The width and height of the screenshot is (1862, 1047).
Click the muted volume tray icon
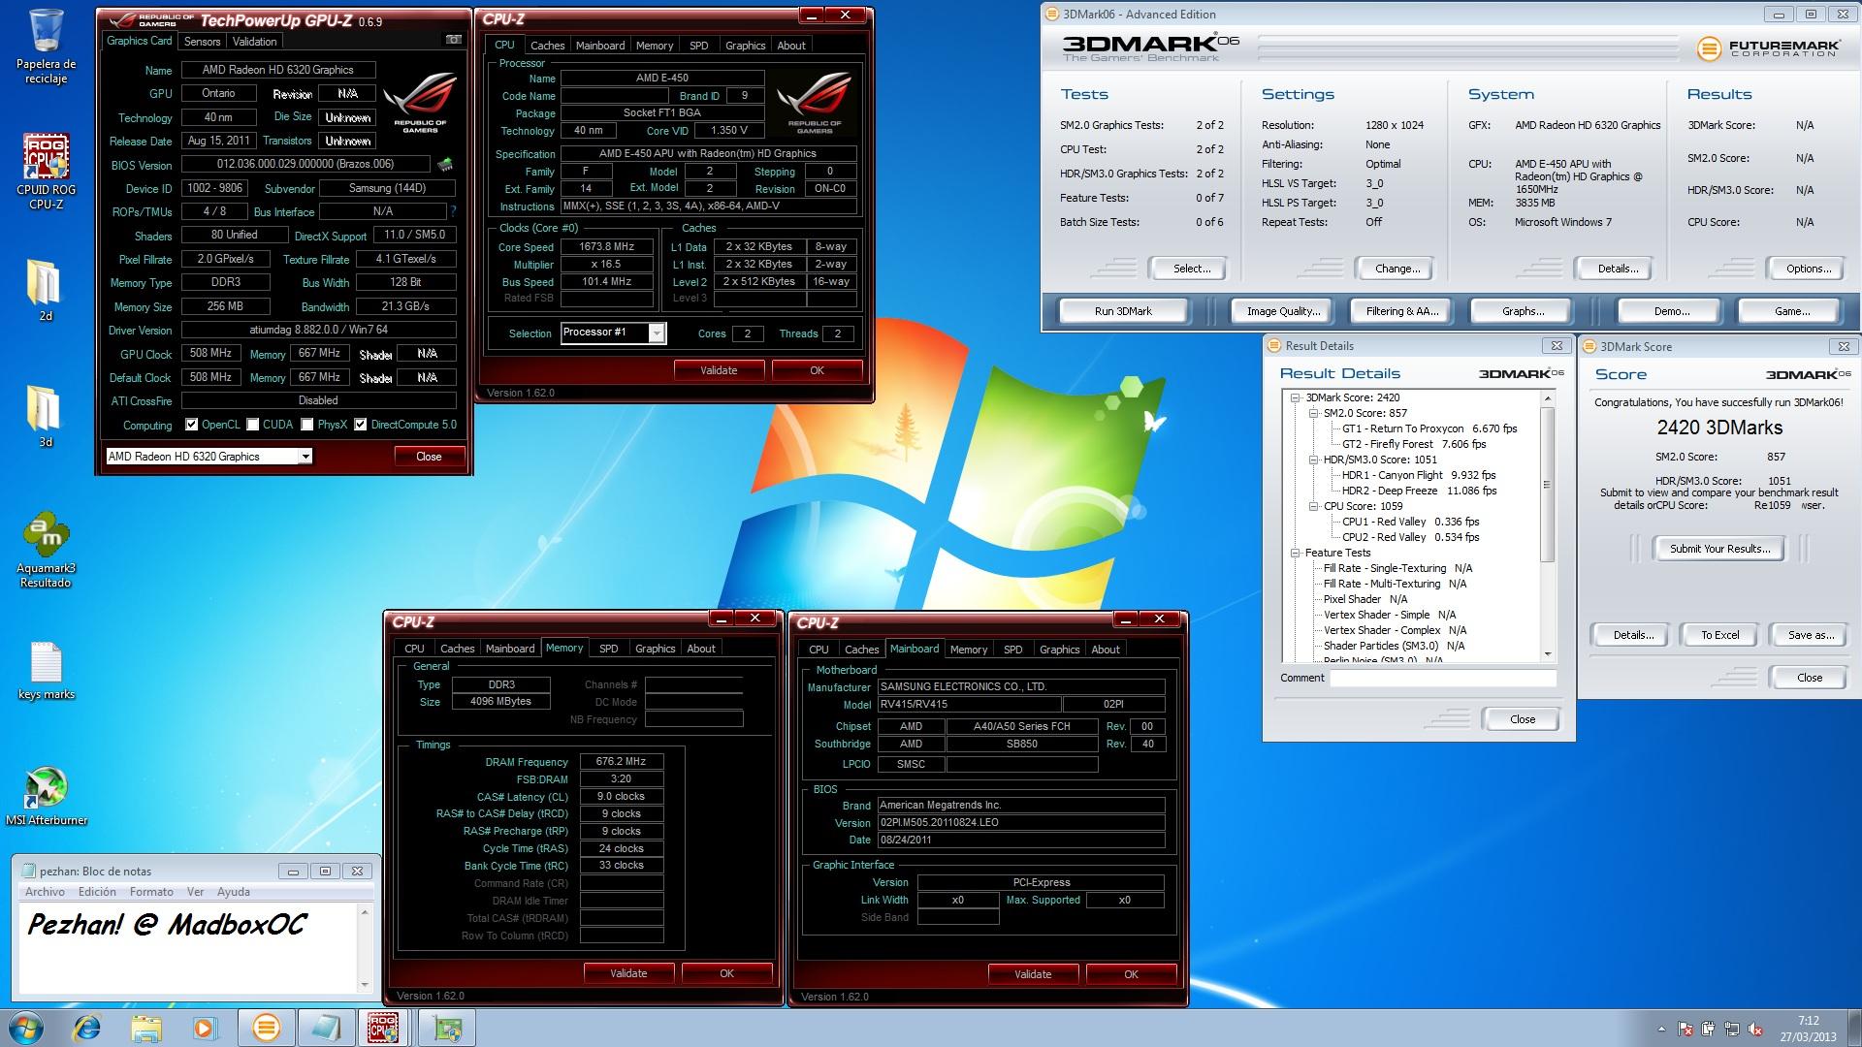click(x=1755, y=1029)
